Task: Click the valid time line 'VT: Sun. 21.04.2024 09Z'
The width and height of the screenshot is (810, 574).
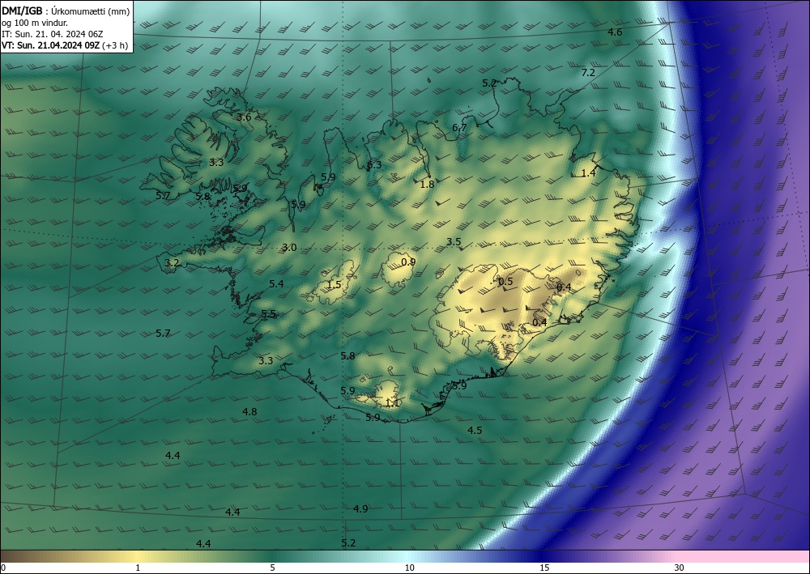Action: 52,45
